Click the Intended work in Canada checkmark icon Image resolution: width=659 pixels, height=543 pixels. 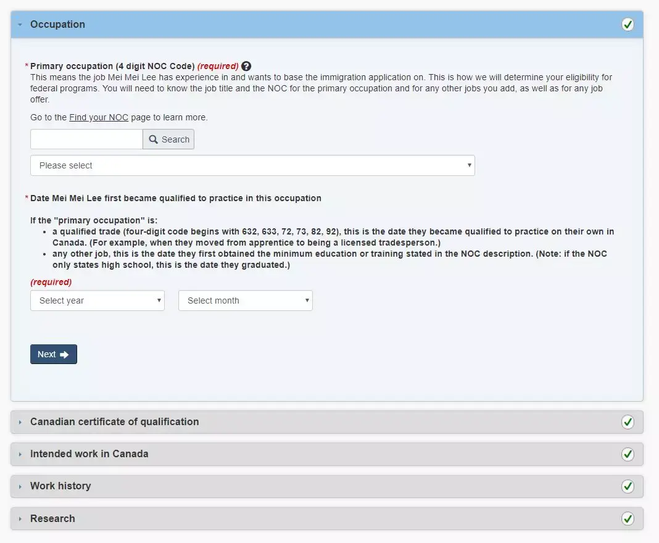[x=628, y=454]
